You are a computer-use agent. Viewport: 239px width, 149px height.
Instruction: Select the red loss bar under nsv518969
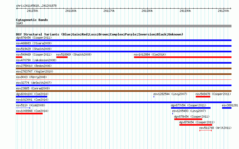(62, 57)
